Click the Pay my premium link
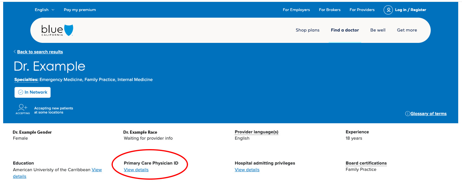This screenshot has height=186, width=462. click(x=80, y=10)
